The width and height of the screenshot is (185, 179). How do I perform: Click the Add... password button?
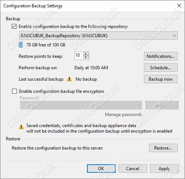[x=162, y=105]
